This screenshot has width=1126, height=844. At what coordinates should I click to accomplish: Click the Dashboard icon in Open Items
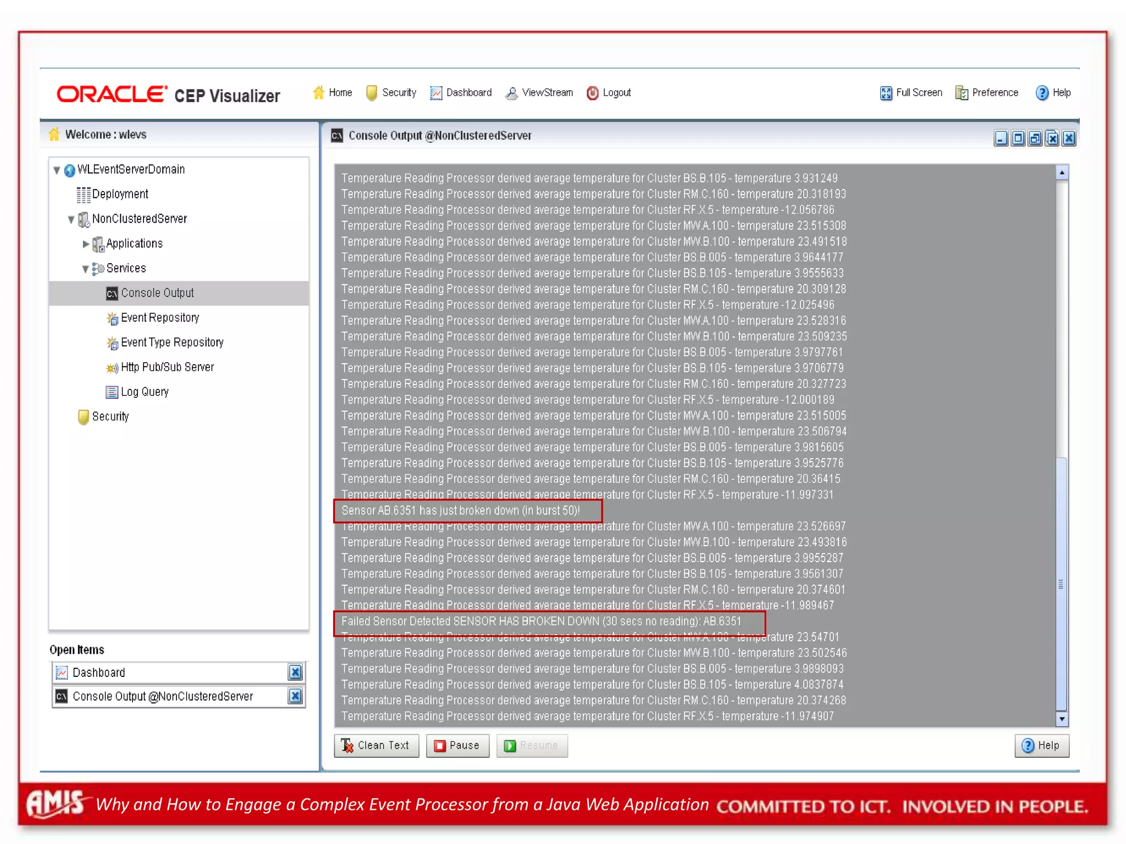pyautogui.click(x=62, y=673)
